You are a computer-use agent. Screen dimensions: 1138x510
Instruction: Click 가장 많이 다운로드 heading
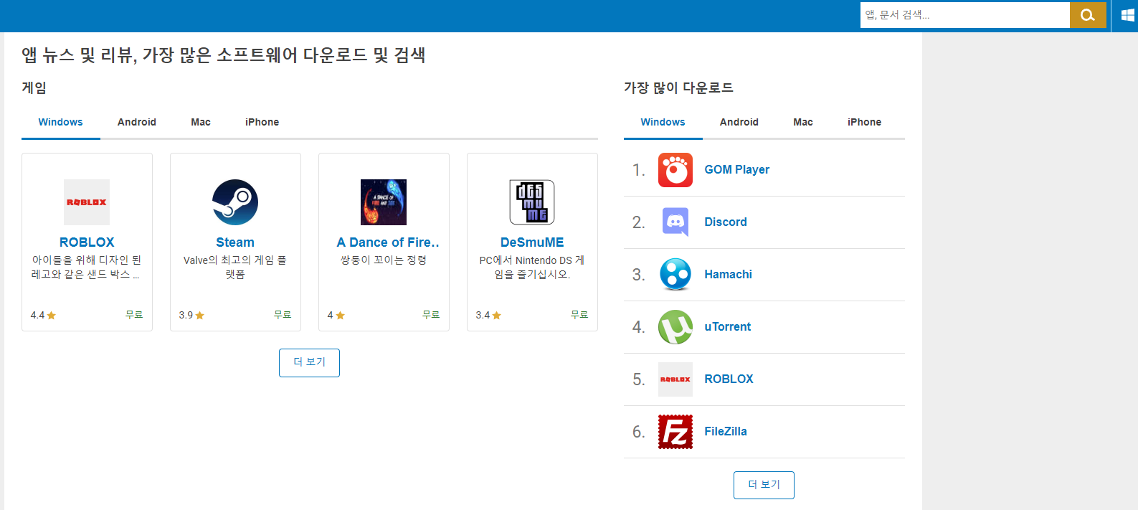point(678,88)
